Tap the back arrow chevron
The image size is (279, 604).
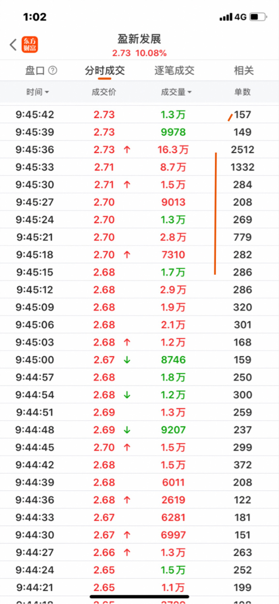click(13, 45)
